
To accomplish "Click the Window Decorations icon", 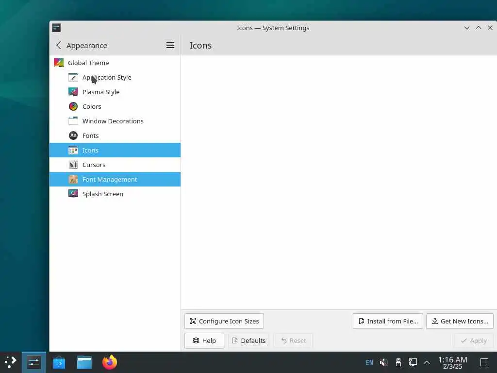I will click(x=73, y=121).
